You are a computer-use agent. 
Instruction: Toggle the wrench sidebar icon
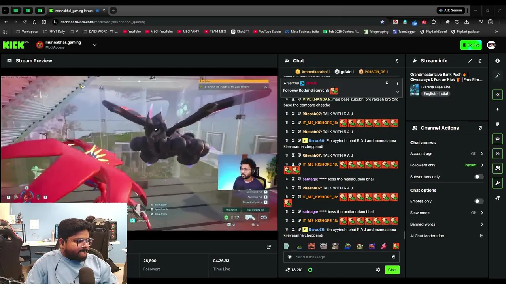click(497, 183)
